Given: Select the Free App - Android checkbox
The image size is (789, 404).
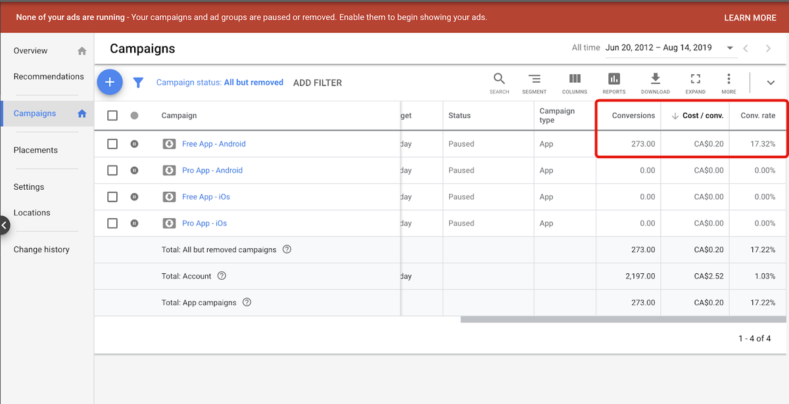Looking at the screenshot, I should [x=112, y=144].
